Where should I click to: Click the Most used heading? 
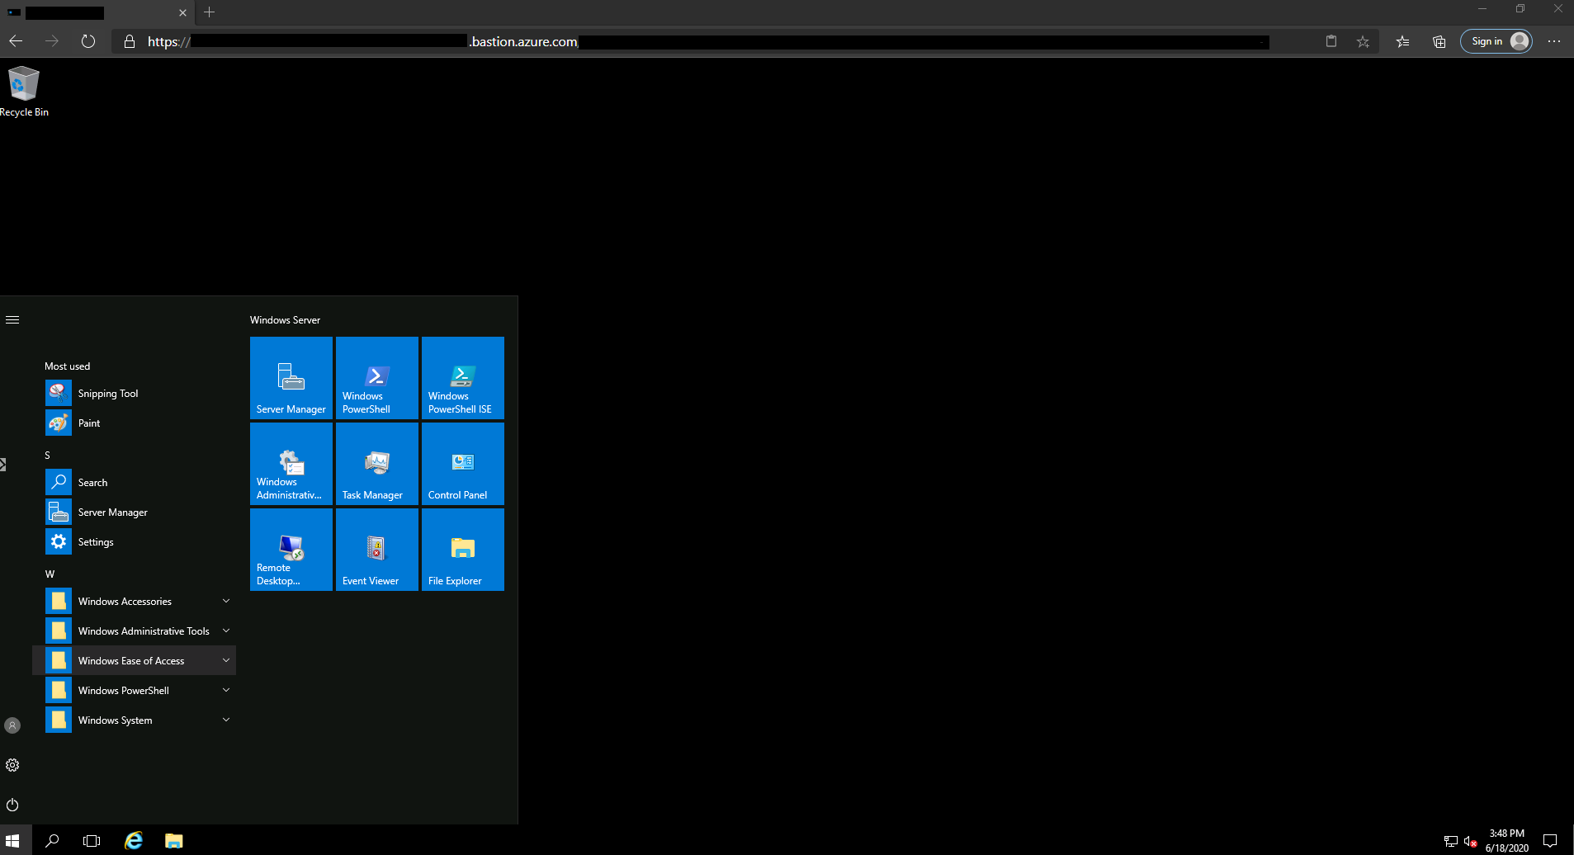(x=68, y=366)
